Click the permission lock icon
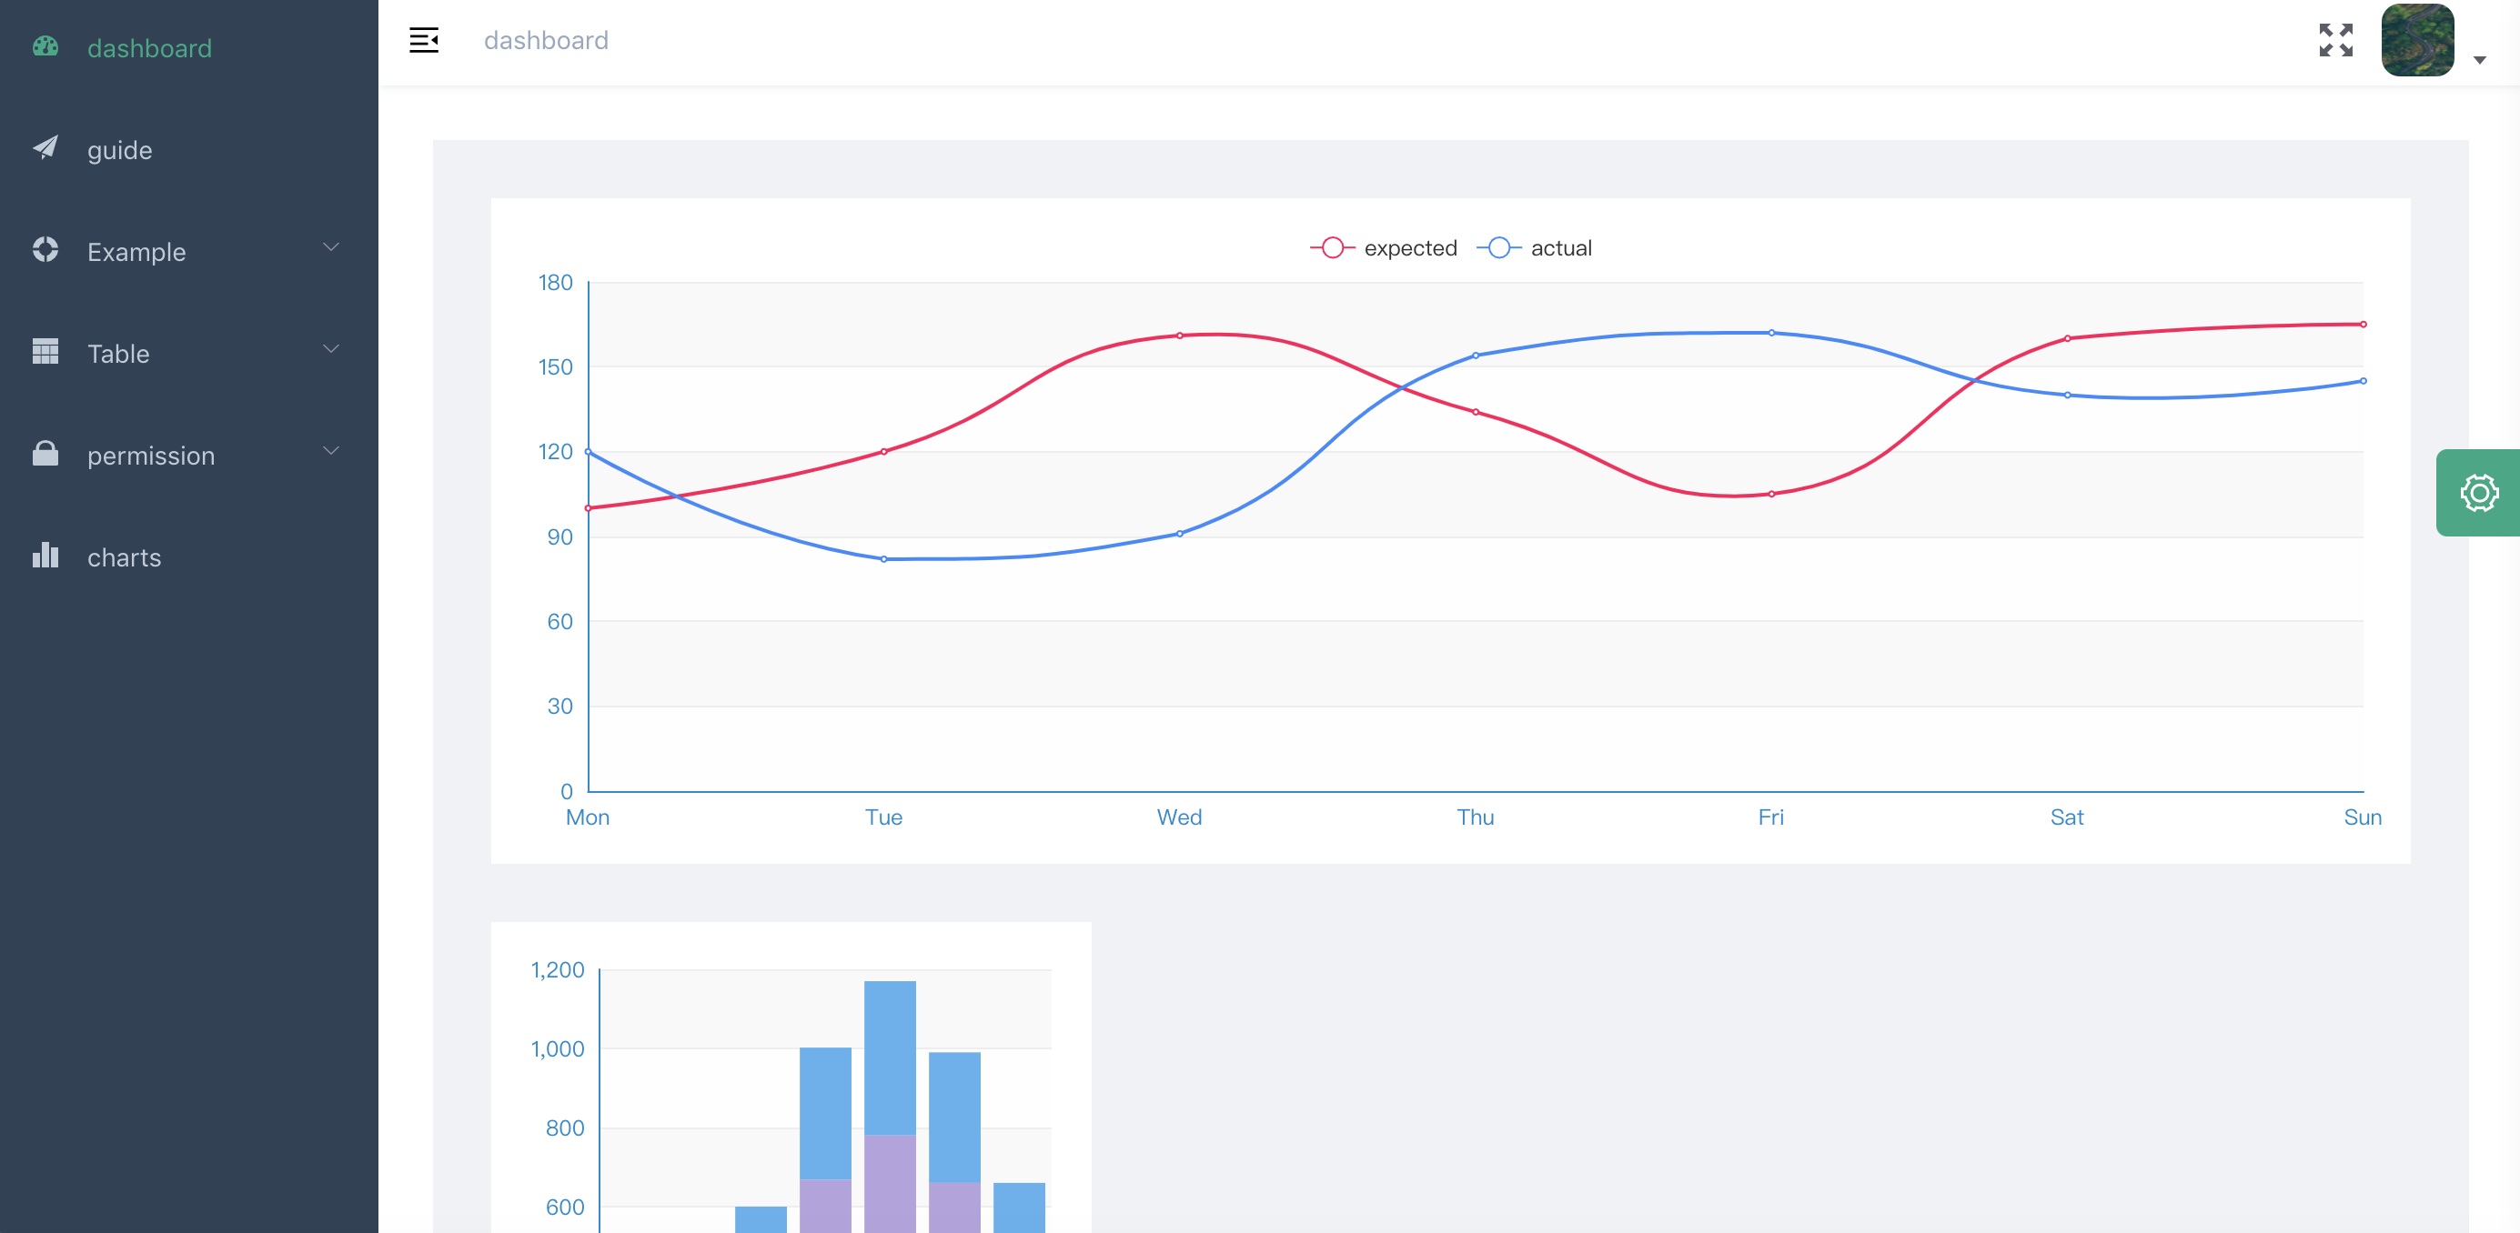This screenshot has width=2520, height=1233. [x=45, y=455]
